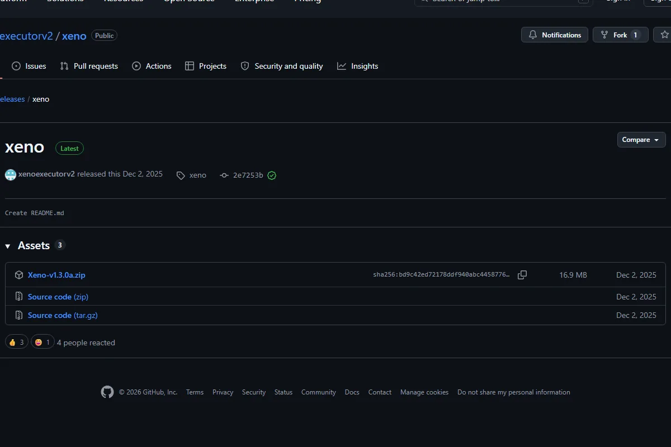
Task: Click the fork count badge showing 1
Action: [x=635, y=35]
